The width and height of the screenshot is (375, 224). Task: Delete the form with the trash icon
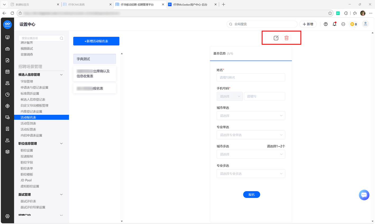286,38
